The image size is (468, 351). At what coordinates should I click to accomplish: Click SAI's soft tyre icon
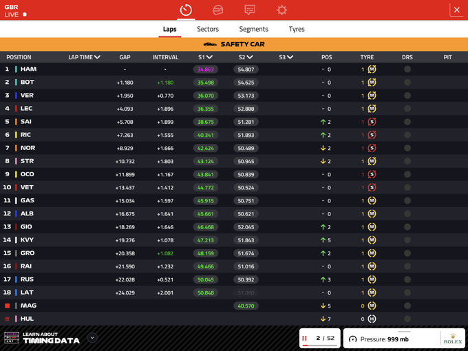[x=372, y=122]
